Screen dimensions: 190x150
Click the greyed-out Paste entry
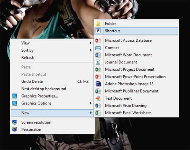(x=52, y=67)
